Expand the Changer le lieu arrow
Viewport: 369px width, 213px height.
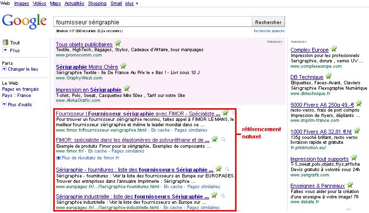[x=4, y=69]
